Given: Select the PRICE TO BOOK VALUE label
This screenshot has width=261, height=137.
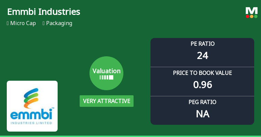Looking at the screenshot, I should click(202, 73).
